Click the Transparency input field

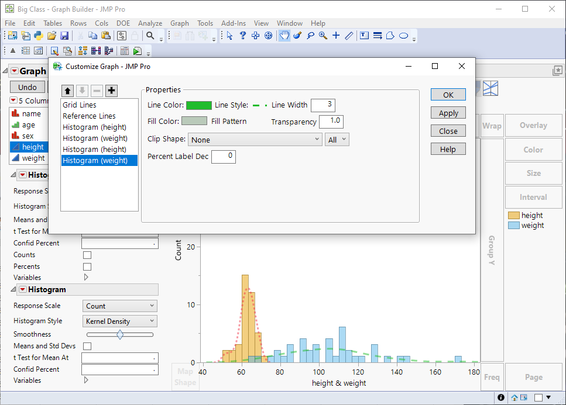(x=331, y=122)
